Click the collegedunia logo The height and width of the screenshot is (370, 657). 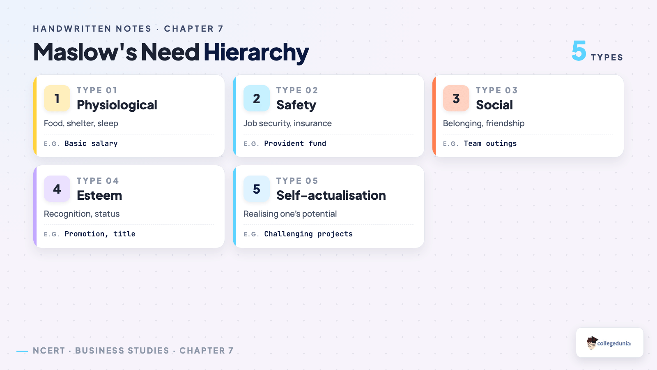609,342
